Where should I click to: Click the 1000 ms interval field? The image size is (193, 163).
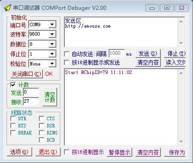[x=117, y=53]
